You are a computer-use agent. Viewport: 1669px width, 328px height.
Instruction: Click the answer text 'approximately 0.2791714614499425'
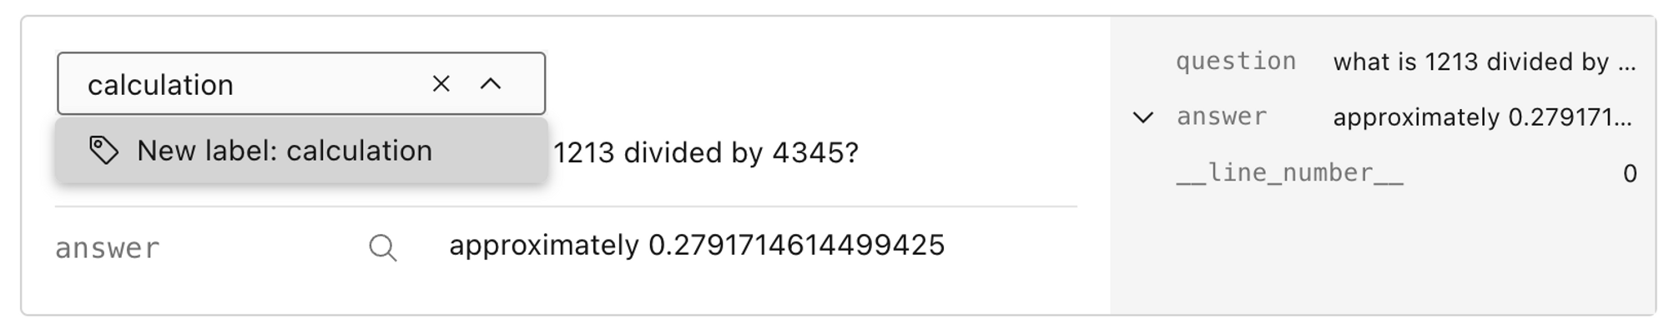click(x=697, y=246)
